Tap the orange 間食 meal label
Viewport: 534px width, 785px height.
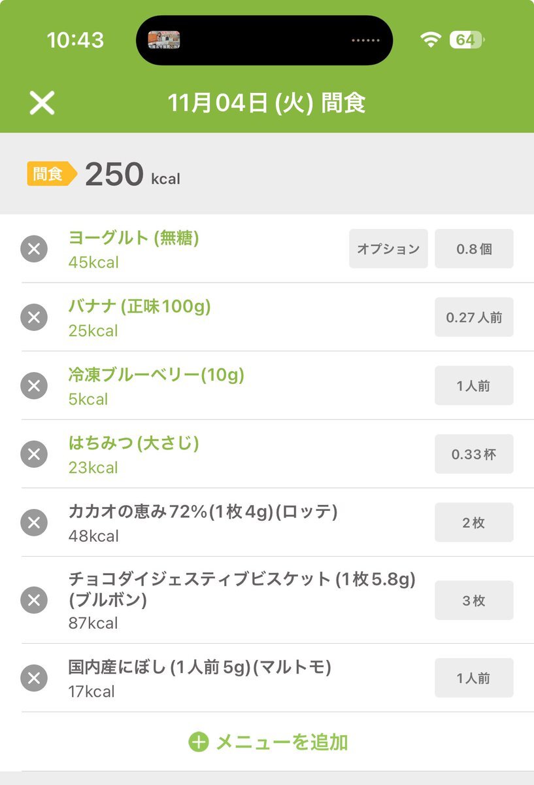coord(50,174)
